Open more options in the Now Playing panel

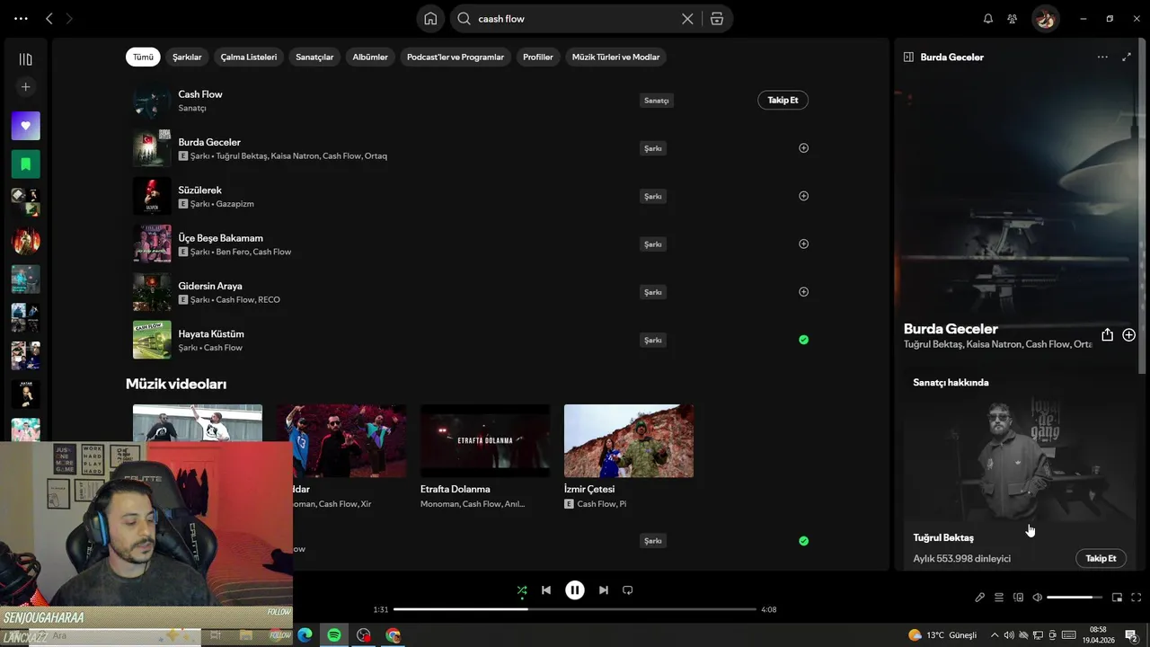[x=1102, y=57]
